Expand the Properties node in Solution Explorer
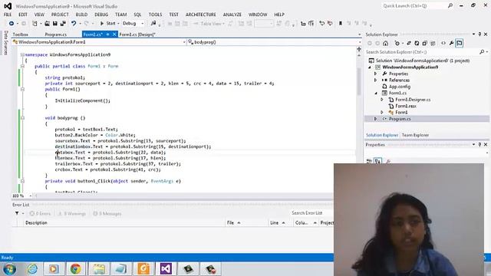This screenshot has height=276, width=491. [x=375, y=74]
